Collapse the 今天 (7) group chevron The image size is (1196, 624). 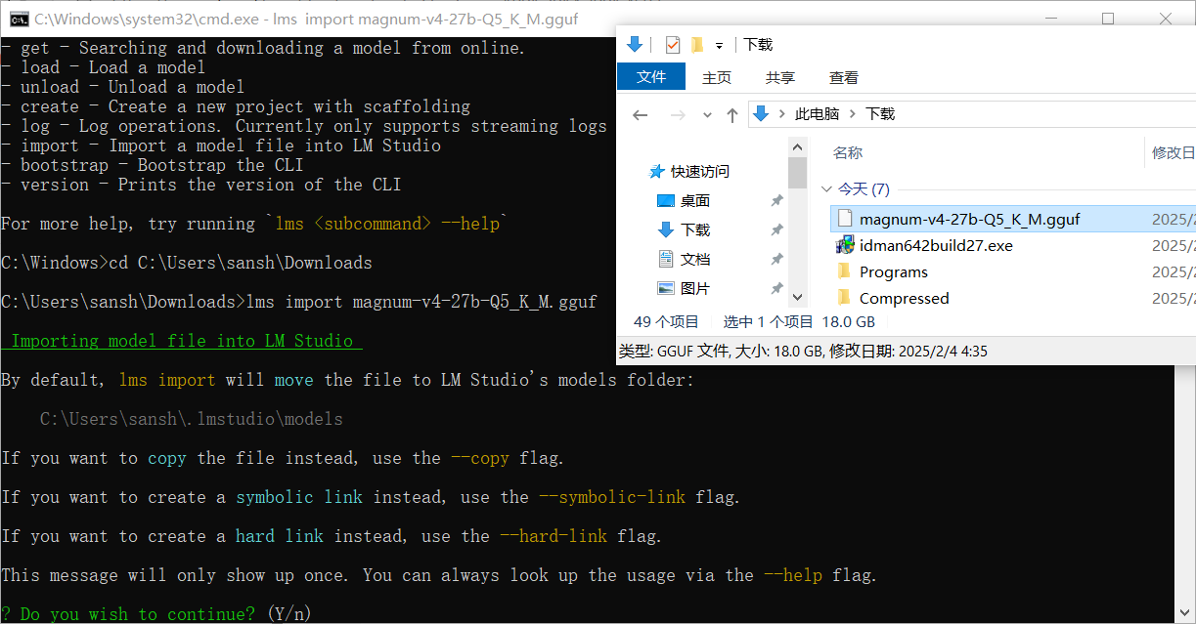click(826, 189)
